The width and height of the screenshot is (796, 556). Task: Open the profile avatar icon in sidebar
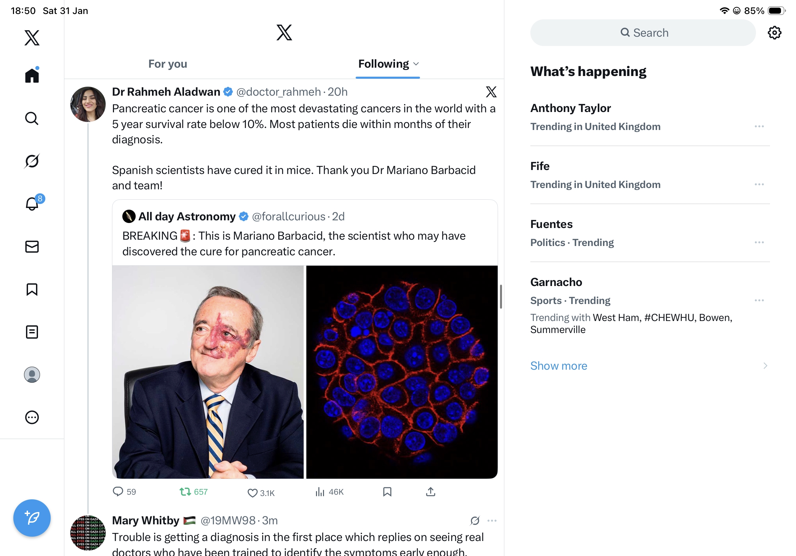pos(32,374)
